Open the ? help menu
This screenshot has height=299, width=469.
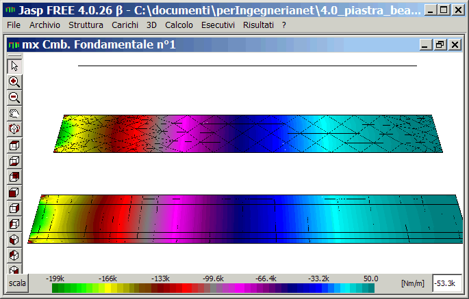click(x=284, y=25)
